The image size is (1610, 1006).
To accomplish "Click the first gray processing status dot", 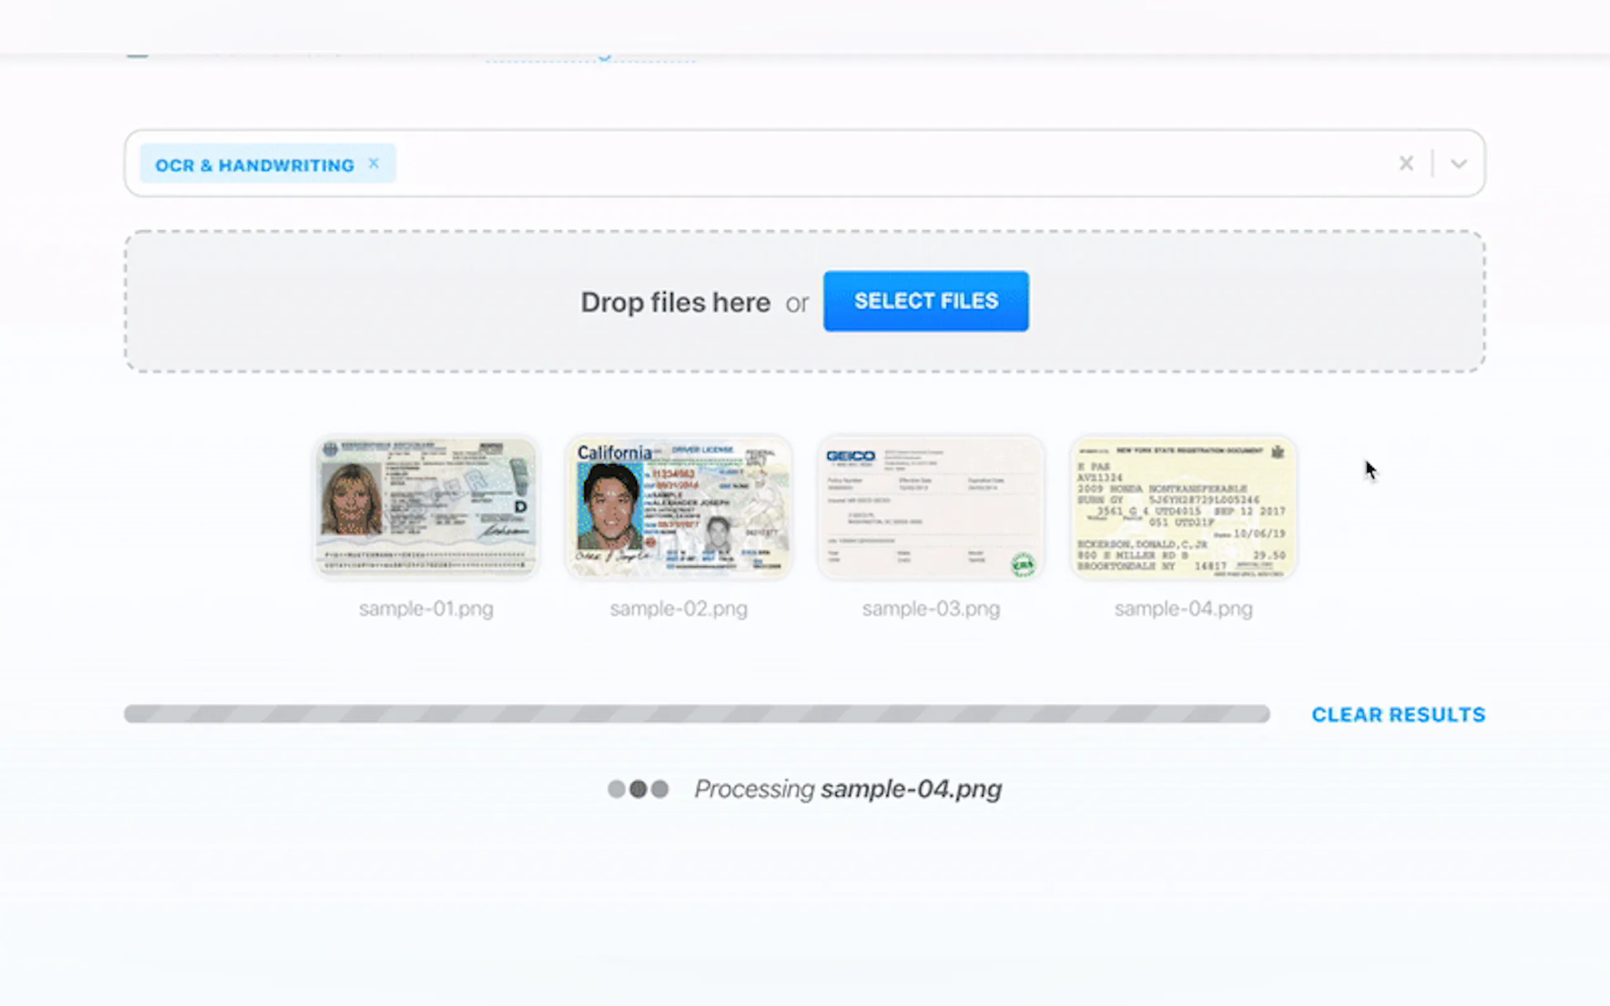I will click(x=615, y=789).
